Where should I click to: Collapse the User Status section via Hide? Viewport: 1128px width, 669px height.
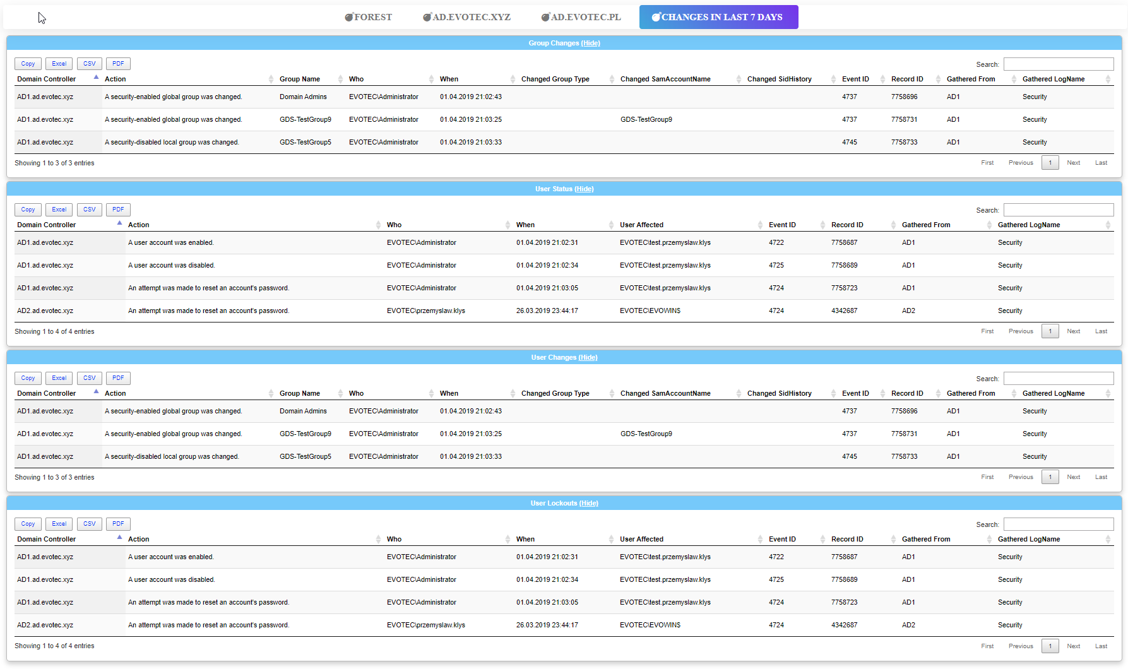[x=584, y=189]
